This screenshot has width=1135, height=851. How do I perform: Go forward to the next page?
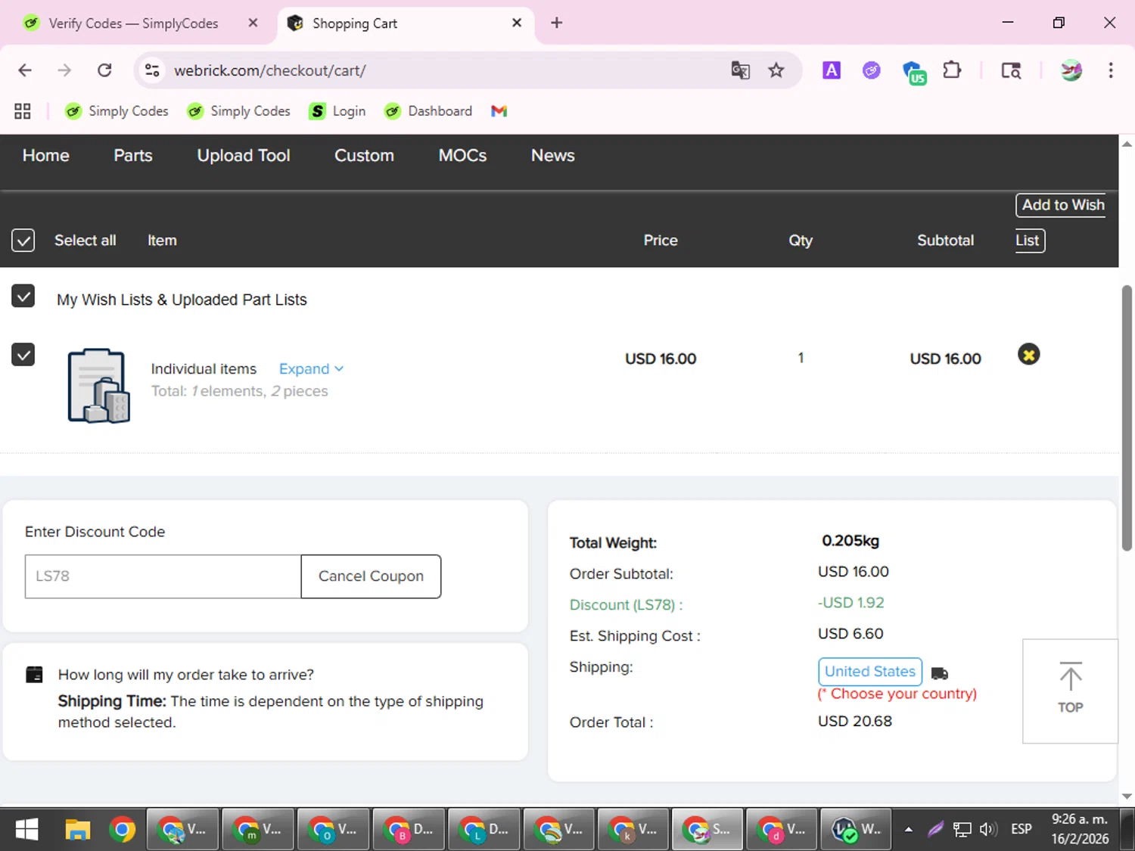click(64, 70)
